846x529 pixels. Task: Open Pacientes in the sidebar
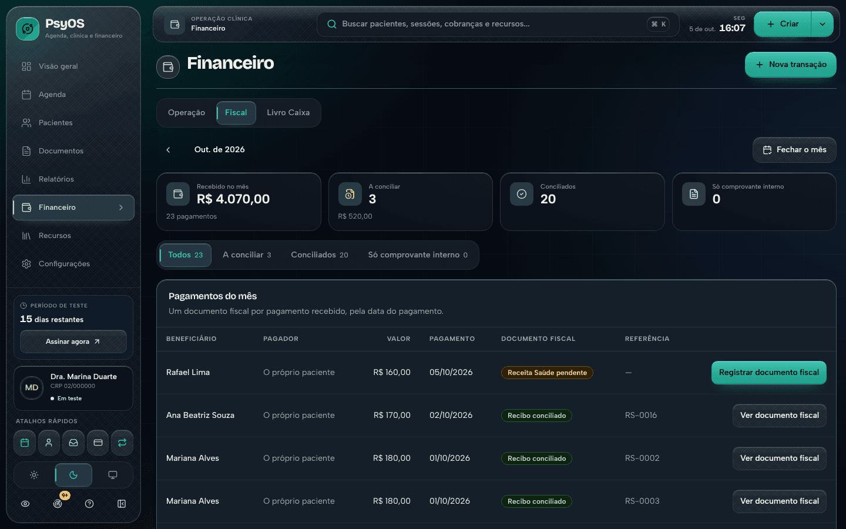(73, 123)
